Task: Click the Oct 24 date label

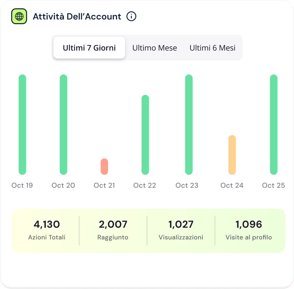Action: [x=232, y=185]
